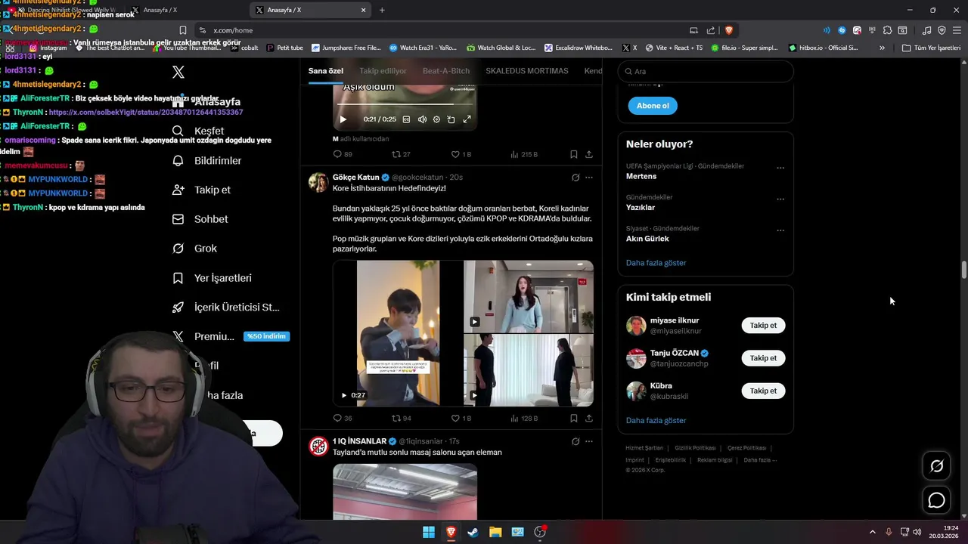Click the share icon in the address bar
The width and height of the screenshot is (968, 544).
click(711, 30)
